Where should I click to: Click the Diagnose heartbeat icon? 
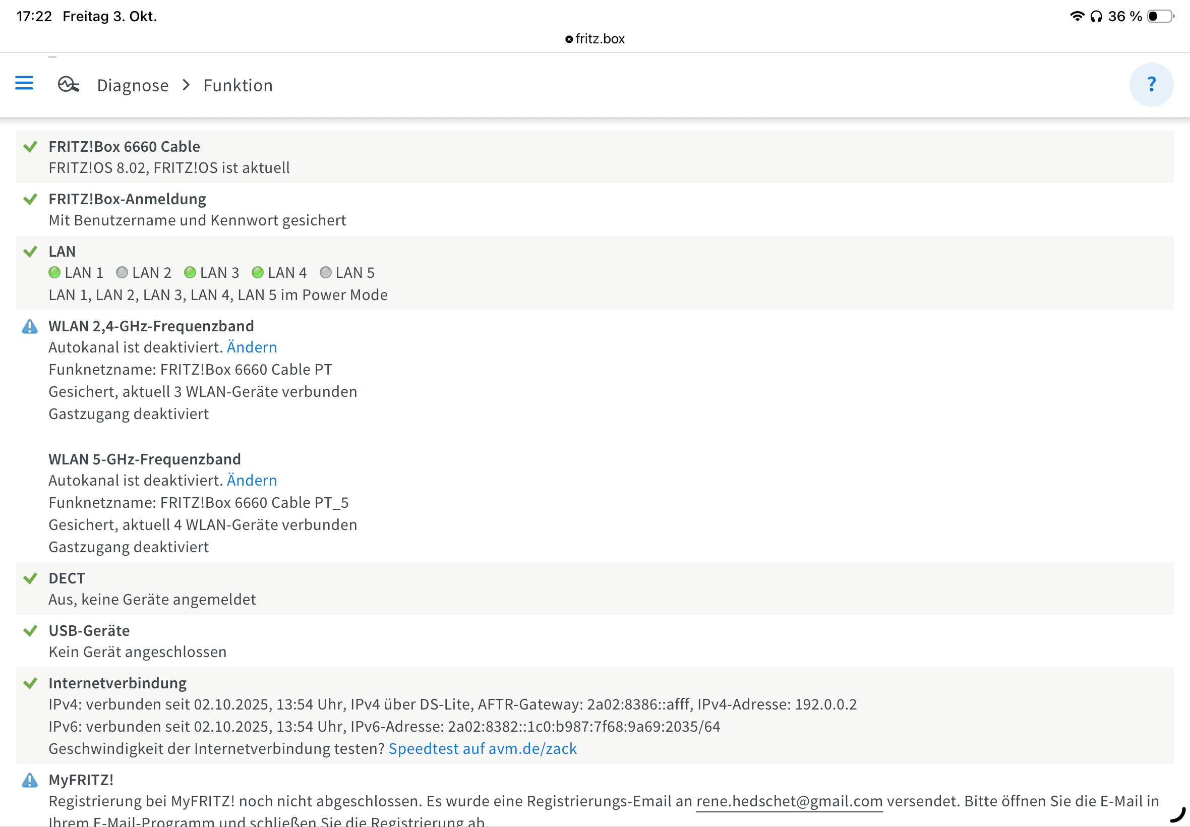click(x=69, y=84)
